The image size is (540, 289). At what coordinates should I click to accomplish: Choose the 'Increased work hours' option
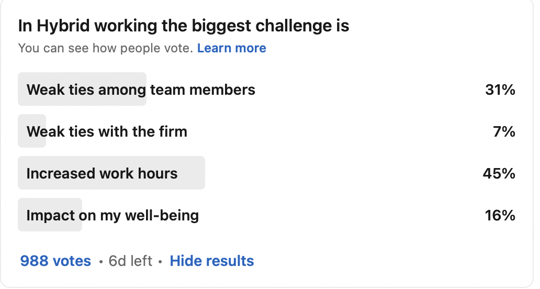pyautogui.click(x=102, y=173)
